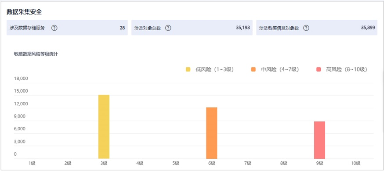This screenshot has width=384, height=171.
Task: Click the 28 storage services value
Action: 122,28
